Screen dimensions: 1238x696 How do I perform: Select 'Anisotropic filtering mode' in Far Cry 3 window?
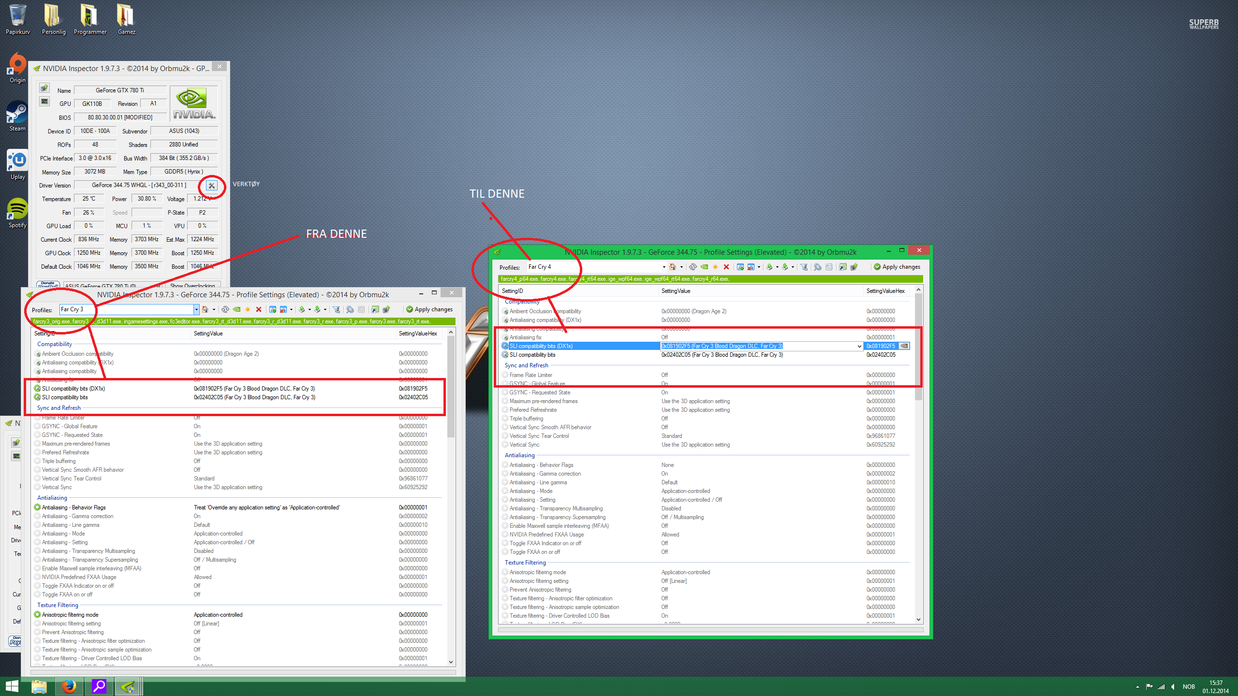coord(237,615)
